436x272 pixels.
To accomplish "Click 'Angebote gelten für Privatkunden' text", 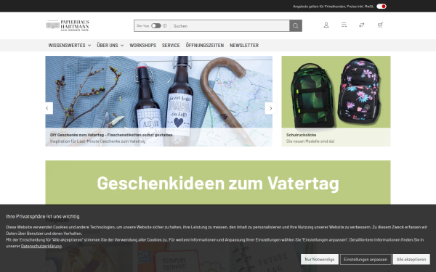I will click(x=333, y=7).
